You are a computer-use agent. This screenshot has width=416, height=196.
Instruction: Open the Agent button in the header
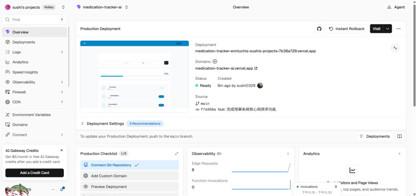click(396, 7)
